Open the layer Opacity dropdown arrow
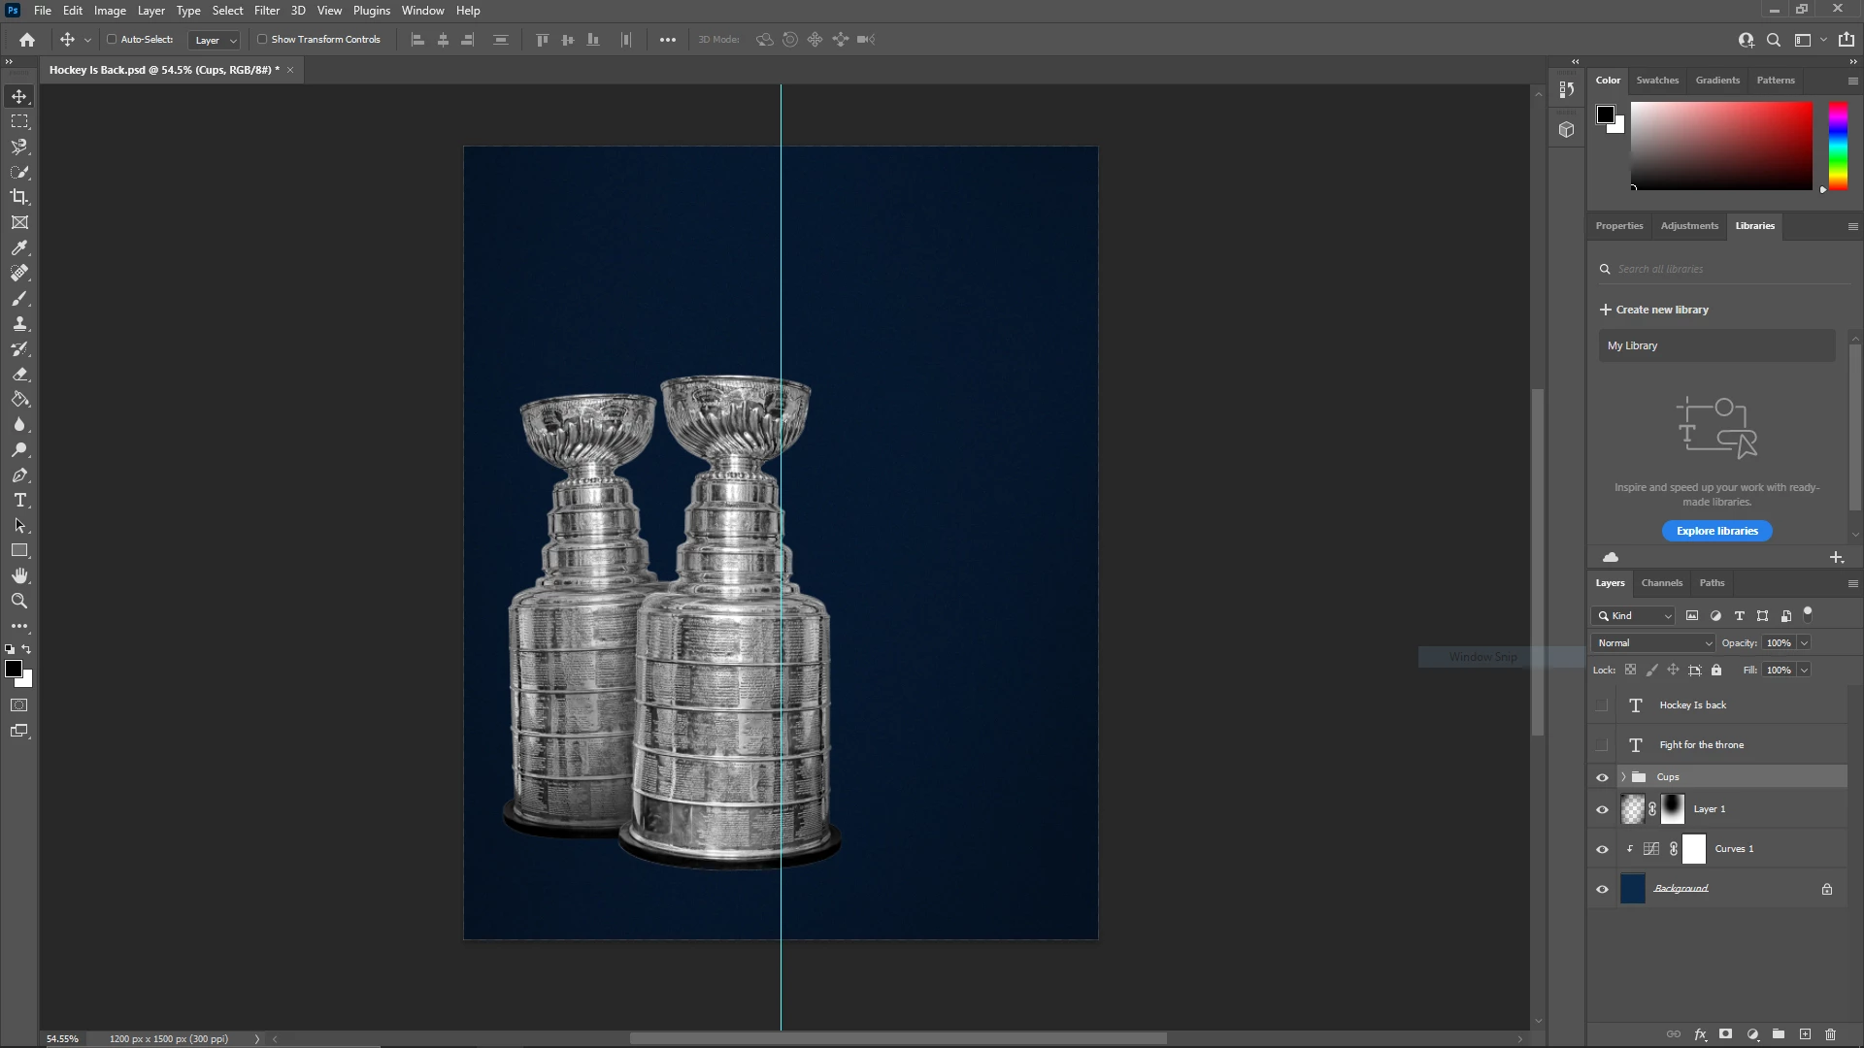Screen dimensions: 1864x1048 click(1804, 643)
